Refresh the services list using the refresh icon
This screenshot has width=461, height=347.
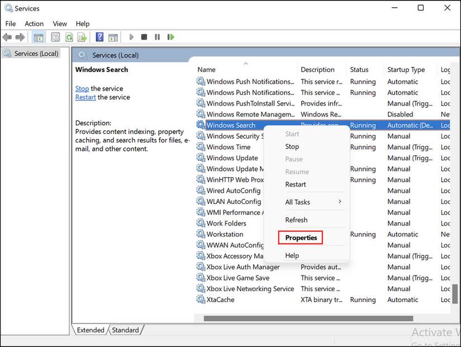tap(68, 37)
